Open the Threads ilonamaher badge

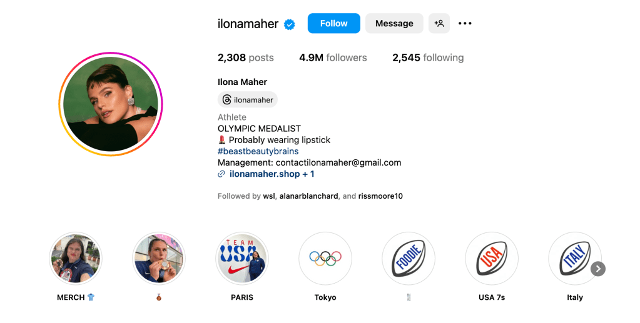tap(248, 100)
